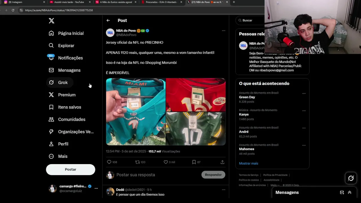
Task: Open NBA do Povo post options menu
Action: click(223, 31)
